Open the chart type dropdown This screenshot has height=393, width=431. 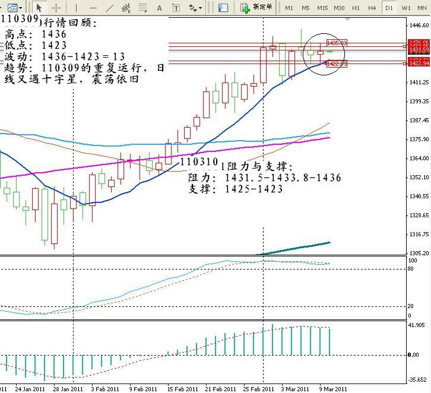(x=15, y=8)
